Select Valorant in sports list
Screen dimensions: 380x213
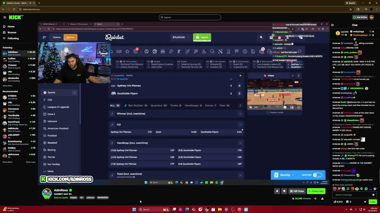tap(52, 121)
